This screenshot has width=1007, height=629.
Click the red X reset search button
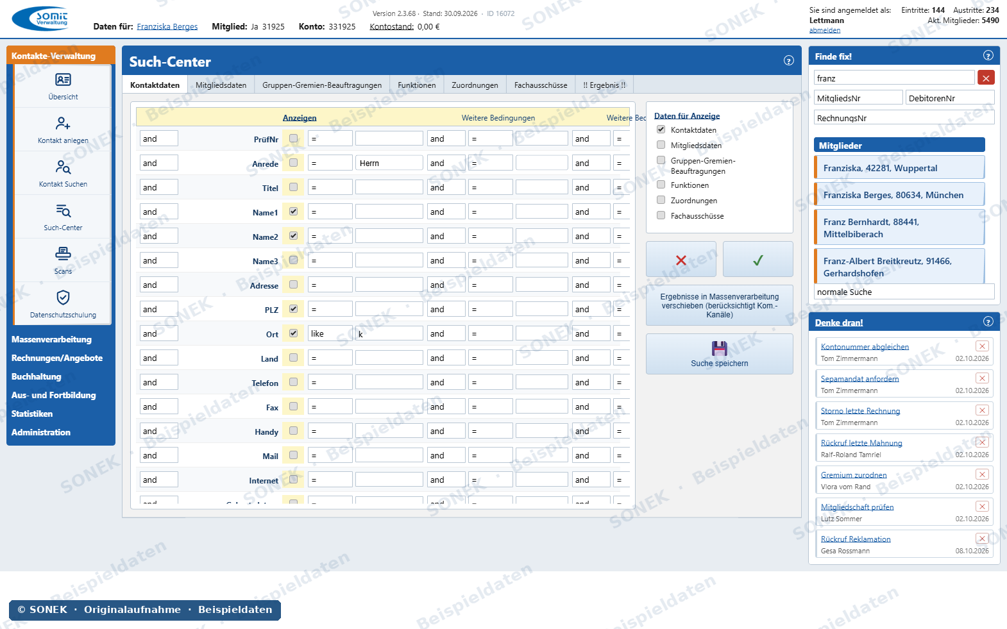[681, 260]
